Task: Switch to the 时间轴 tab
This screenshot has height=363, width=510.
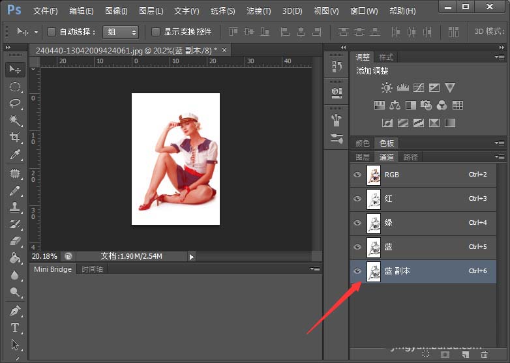Action: click(92, 269)
